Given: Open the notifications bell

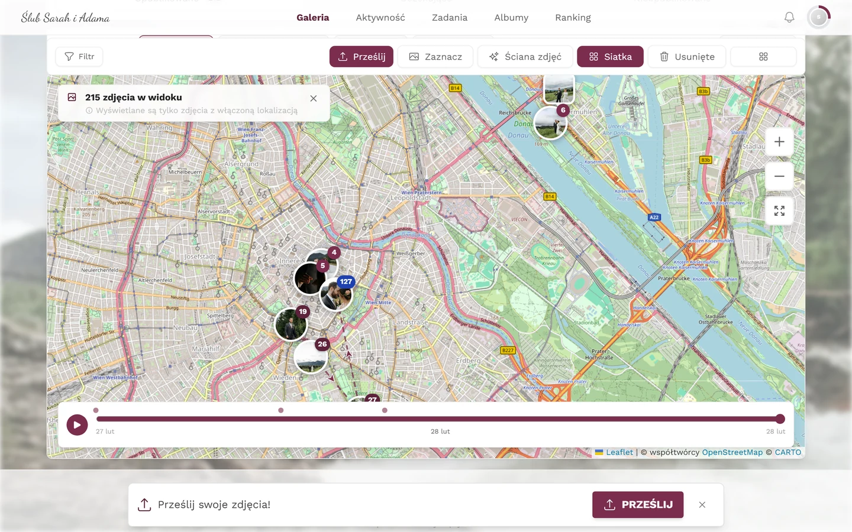Looking at the screenshot, I should (x=789, y=18).
